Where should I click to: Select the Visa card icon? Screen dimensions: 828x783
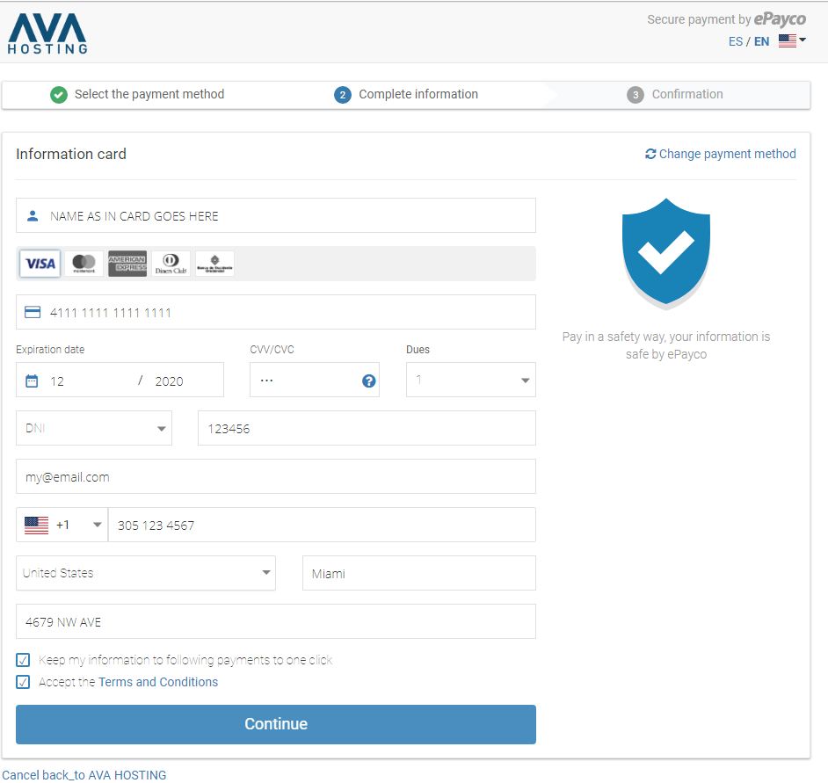[x=40, y=264]
